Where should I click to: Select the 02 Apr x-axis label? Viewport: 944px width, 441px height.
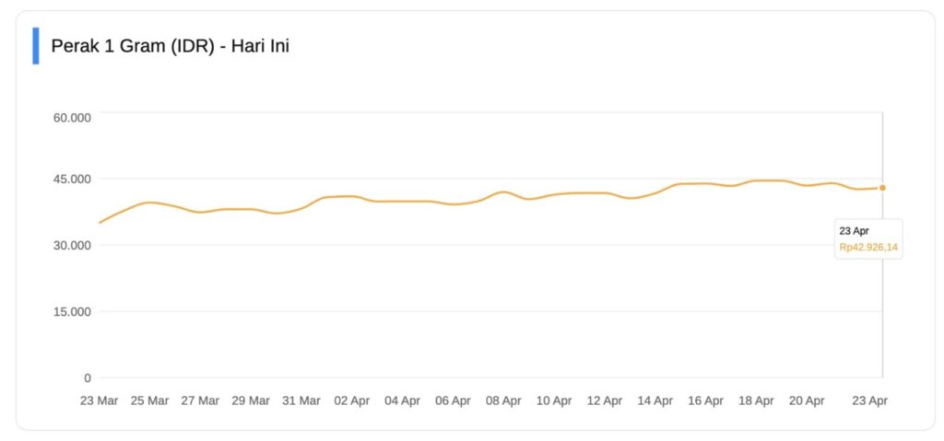coord(352,401)
